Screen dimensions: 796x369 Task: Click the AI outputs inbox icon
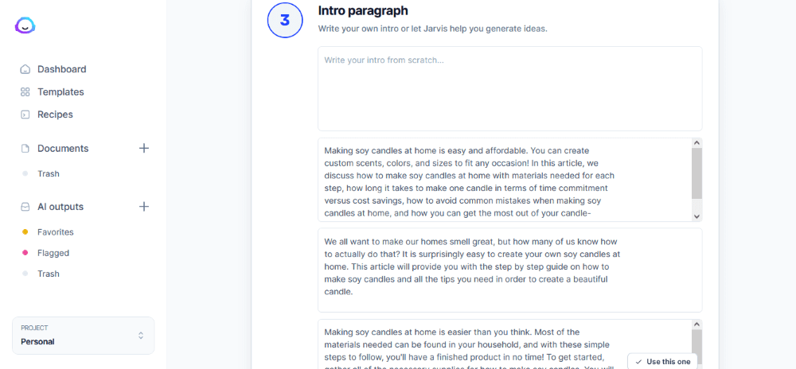click(25, 207)
